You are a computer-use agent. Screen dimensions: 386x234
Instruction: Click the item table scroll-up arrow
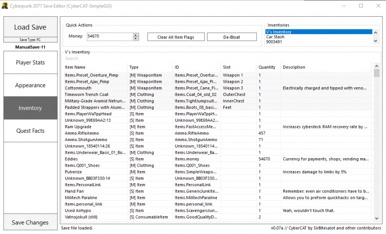pyautogui.click(x=376, y=66)
